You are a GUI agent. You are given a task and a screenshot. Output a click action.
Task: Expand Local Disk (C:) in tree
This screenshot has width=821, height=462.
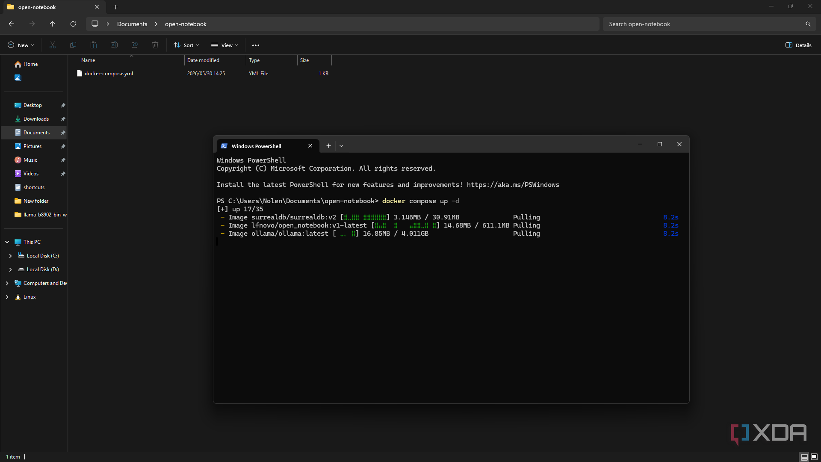tap(10, 256)
